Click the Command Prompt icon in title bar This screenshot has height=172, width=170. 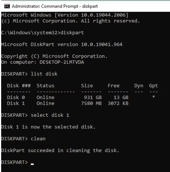pyautogui.click(x=7, y=6)
